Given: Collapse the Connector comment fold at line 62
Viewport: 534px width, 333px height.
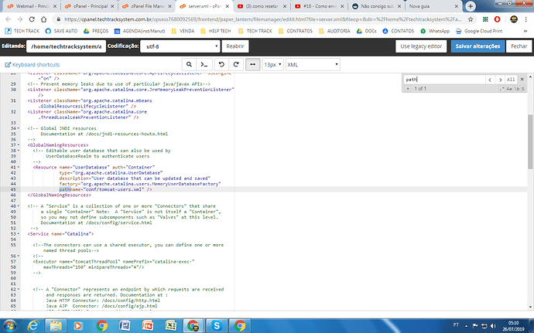Looking at the screenshot, I should (19, 290).
